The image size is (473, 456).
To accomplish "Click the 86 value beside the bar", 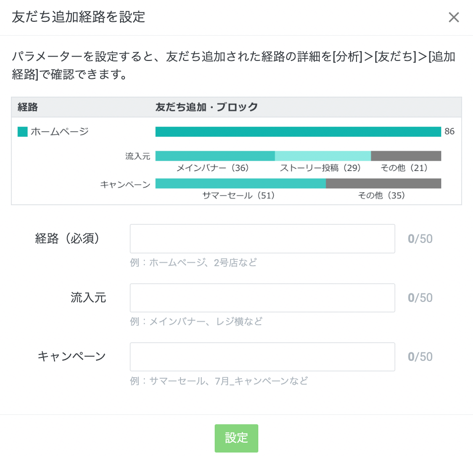I will click(x=450, y=132).
